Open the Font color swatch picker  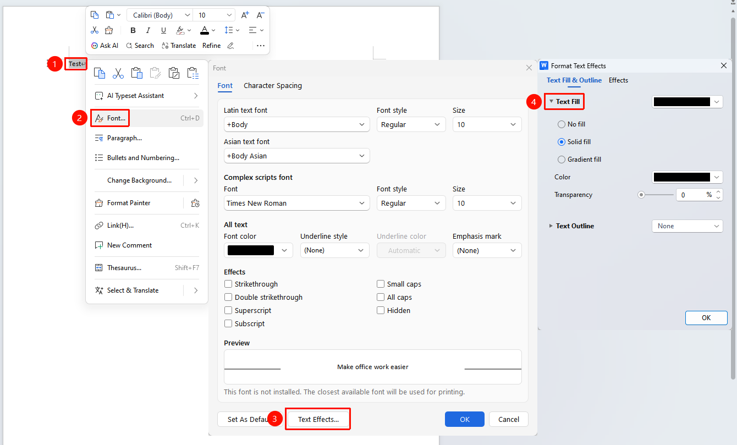[x=258, y=250]
